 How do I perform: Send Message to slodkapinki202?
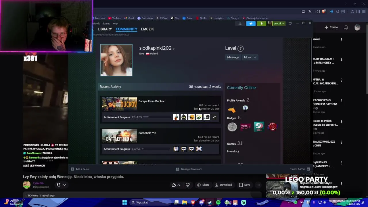point(233,57)
